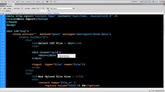Select Attach Style Sheet in the code hint popup
165x92 pixels.
pyautogui.click(x=64, y=57)
